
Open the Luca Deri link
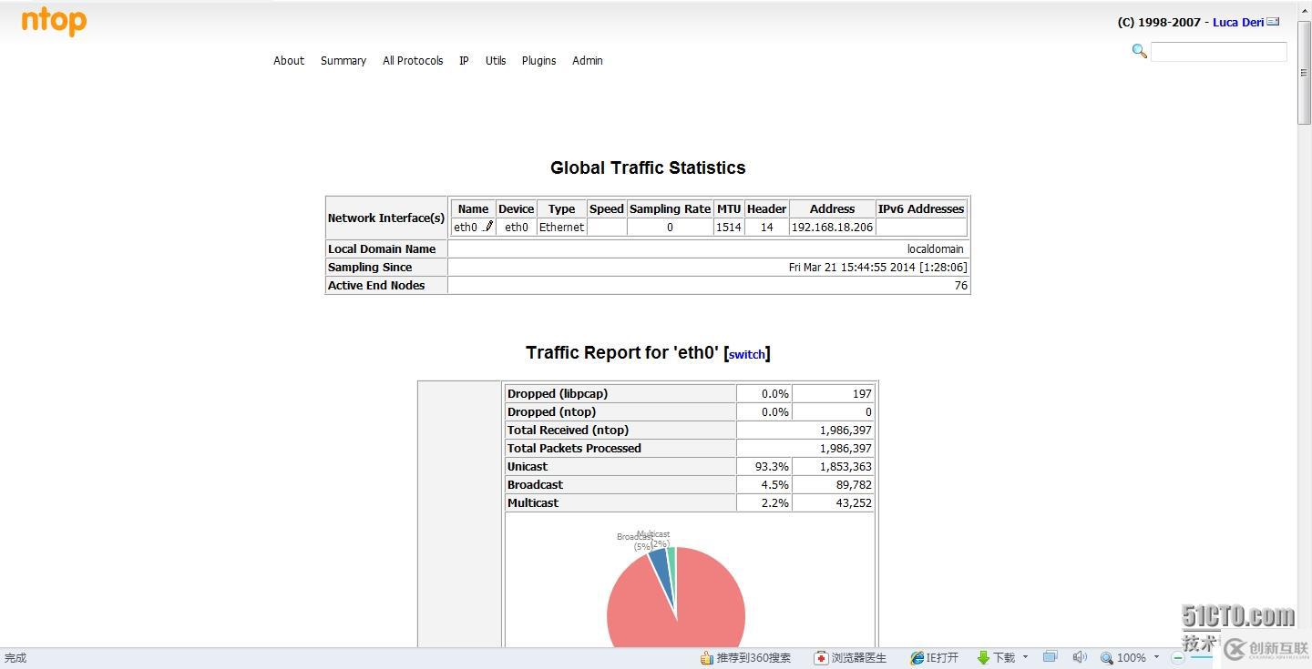click(1238, 22)
